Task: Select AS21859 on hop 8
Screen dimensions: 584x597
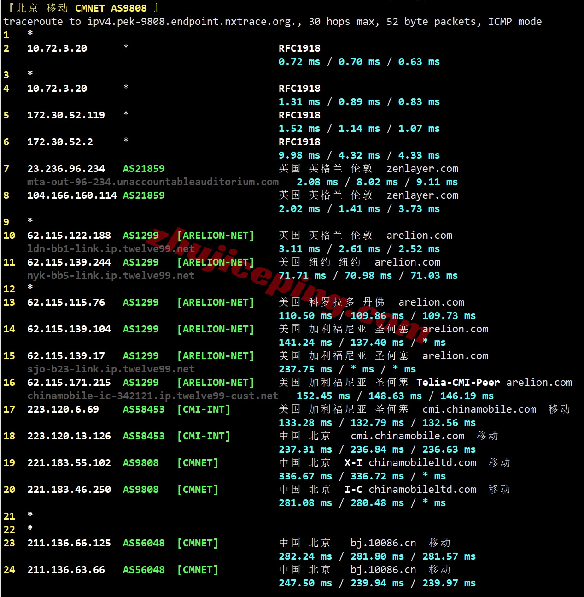Action: coord(144,195)
